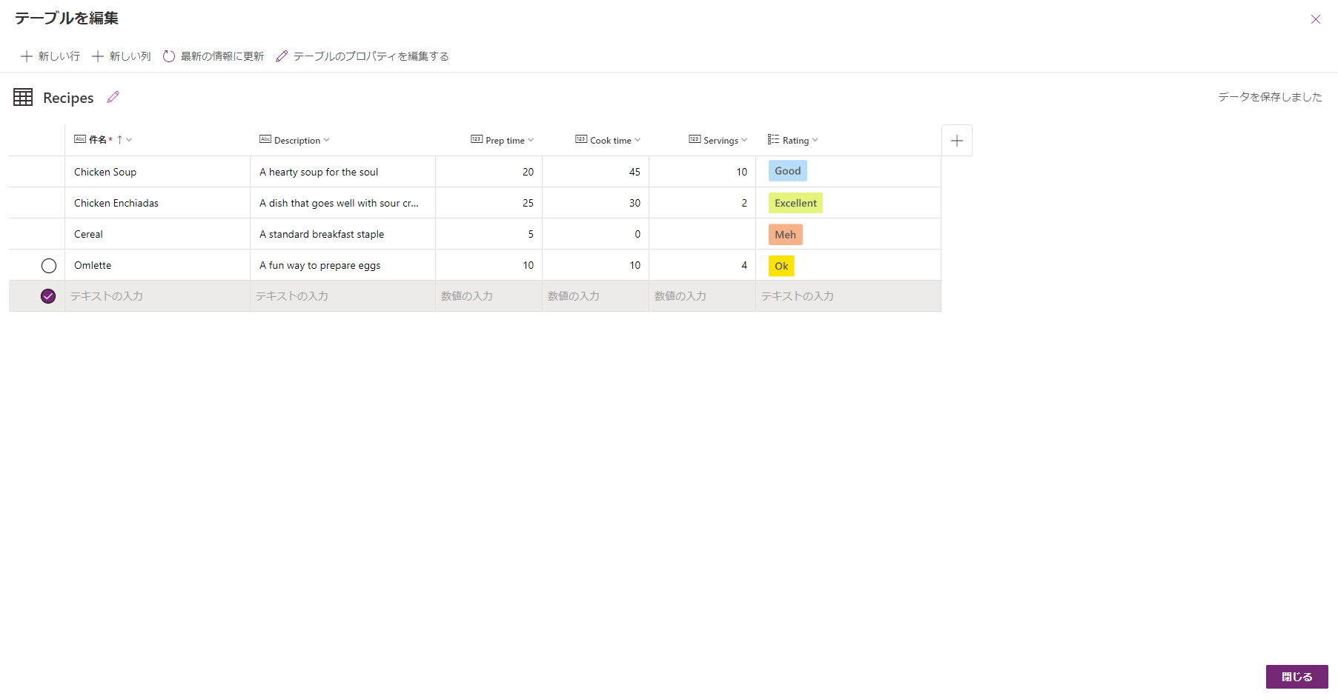Viewport: 1338px width, 699px height.
Task: Click the pencil icon next to Recipes
Action: (113, 97)
